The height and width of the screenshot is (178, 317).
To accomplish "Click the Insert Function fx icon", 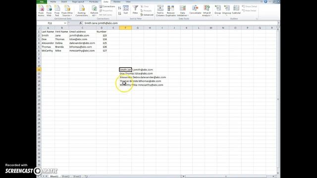I will coord(80,23).
